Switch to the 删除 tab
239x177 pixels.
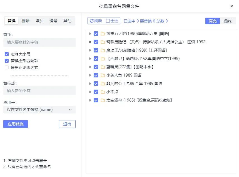click(25, 21)
